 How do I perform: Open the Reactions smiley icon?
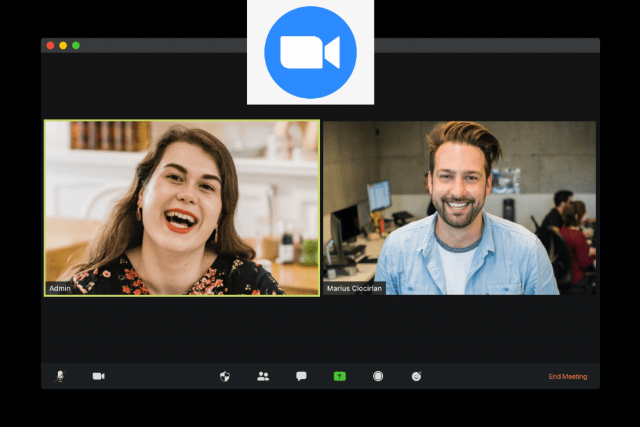coord(416,376)
